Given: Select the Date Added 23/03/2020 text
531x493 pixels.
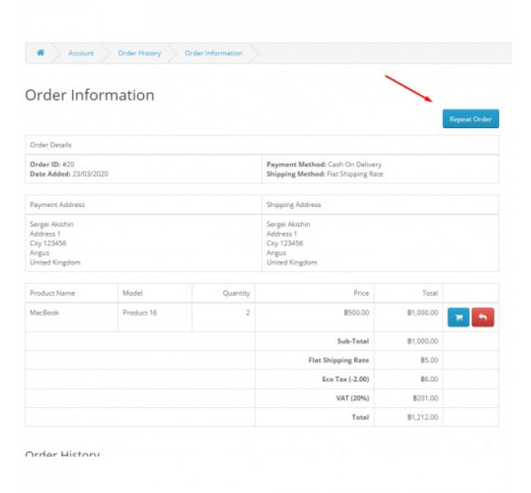Looking at the screenshot, I should [69, 174].
